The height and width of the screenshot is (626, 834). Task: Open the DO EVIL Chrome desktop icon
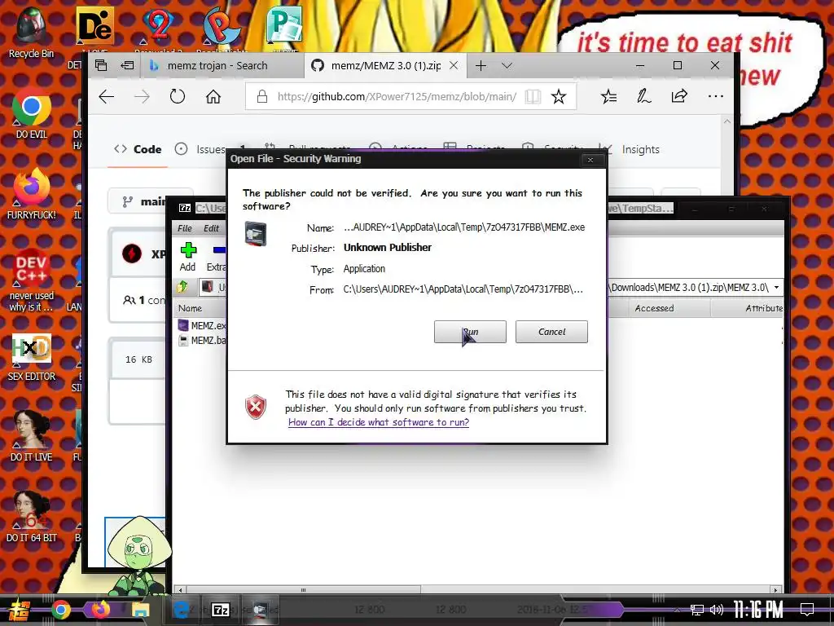[x=32, y=112]
